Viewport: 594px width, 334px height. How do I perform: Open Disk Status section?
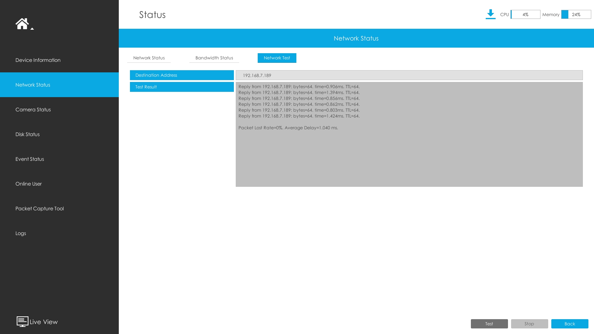coord(59,134)
